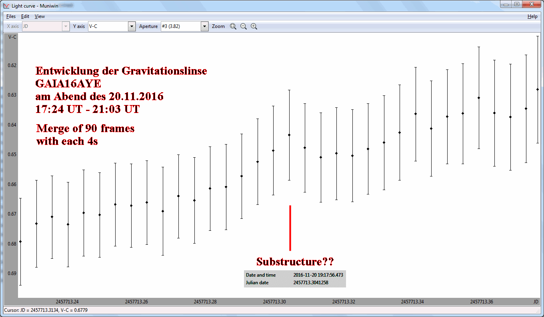The image size is (544, 317).
Task: Open the View menu
Action: 40,16
